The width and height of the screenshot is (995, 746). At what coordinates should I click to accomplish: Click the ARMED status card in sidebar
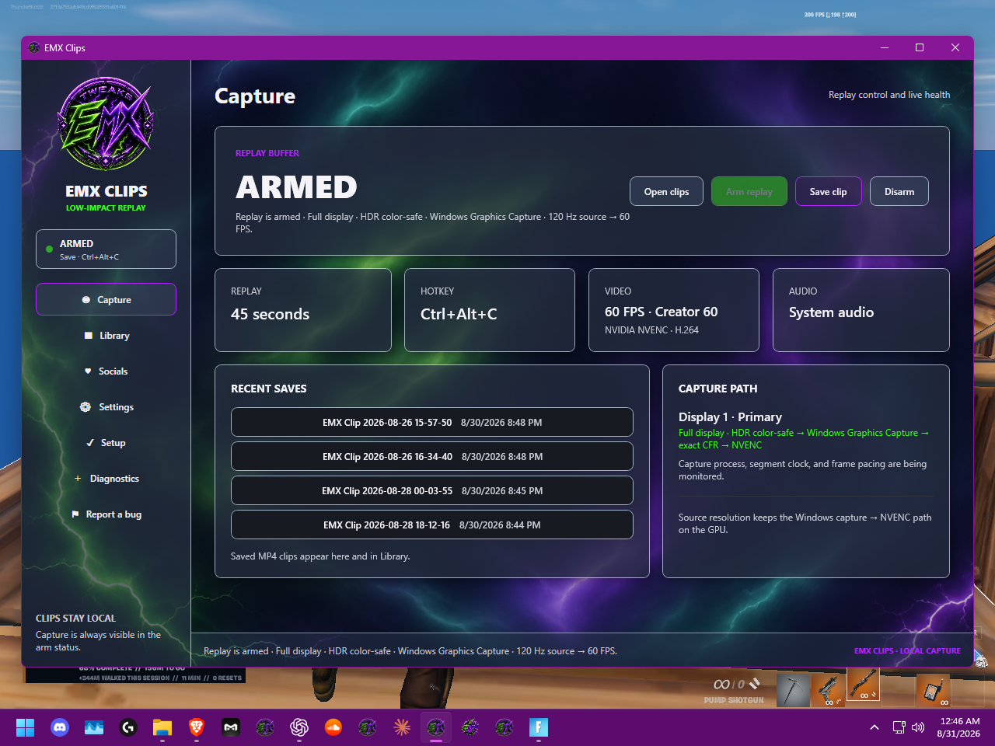pos(106,249)
